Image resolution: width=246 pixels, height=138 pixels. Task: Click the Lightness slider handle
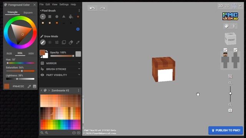tap(17, 79)
